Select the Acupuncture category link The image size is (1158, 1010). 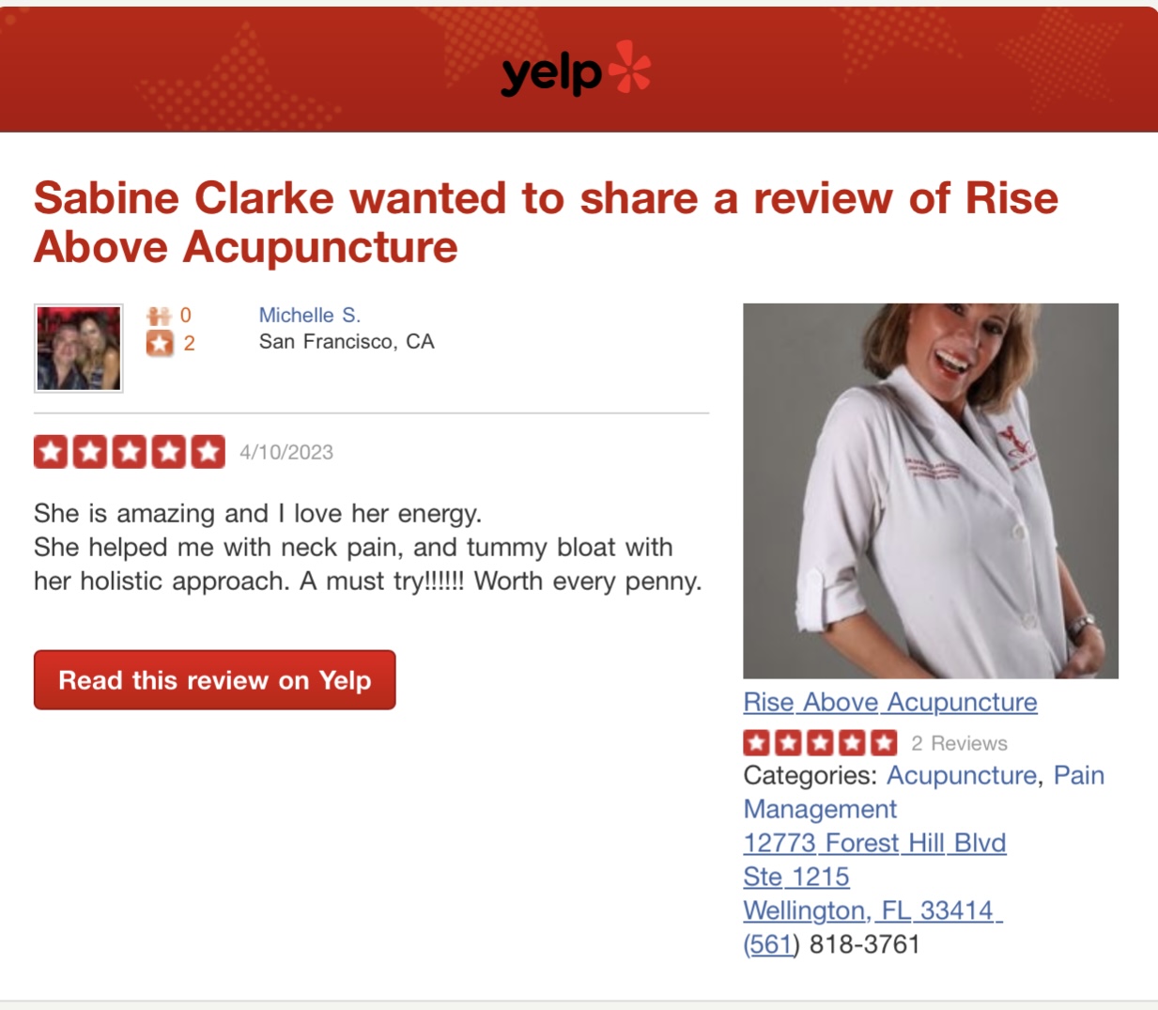(961, 776)
